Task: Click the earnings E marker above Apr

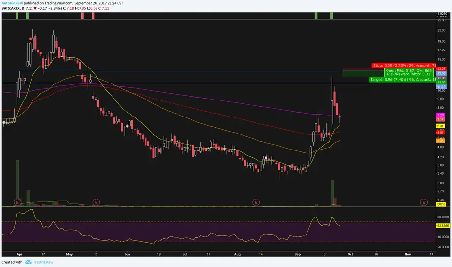Action: tap(17, 202)
